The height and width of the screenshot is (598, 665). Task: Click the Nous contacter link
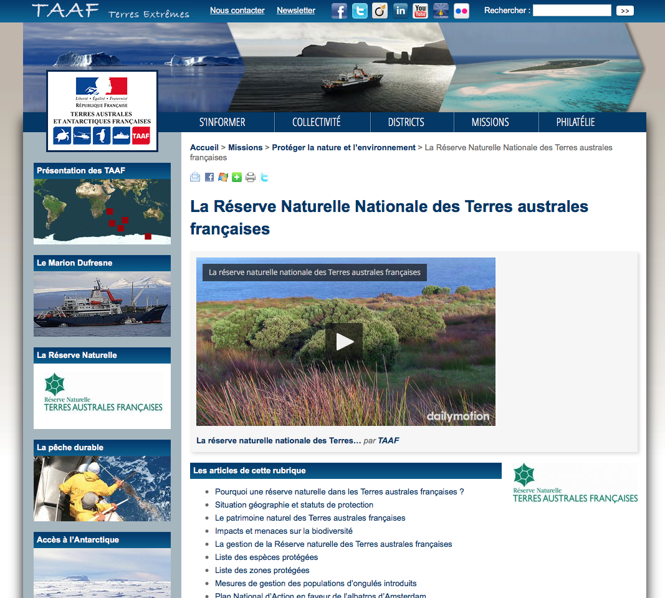coord(237,11)
